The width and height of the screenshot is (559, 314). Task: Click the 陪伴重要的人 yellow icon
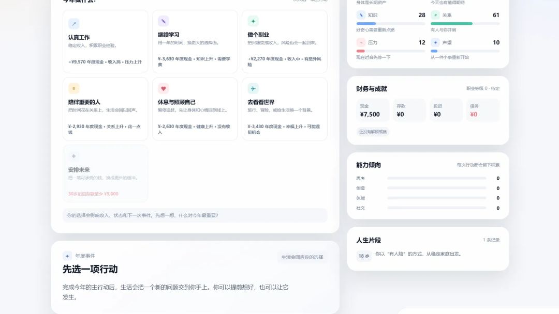pos(74,88)
